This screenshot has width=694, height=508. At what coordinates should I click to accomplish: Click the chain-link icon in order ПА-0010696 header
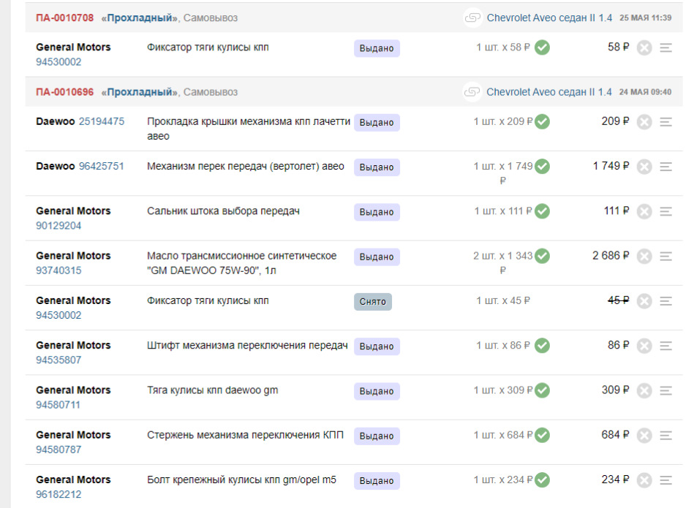click(x=472, y=92)
